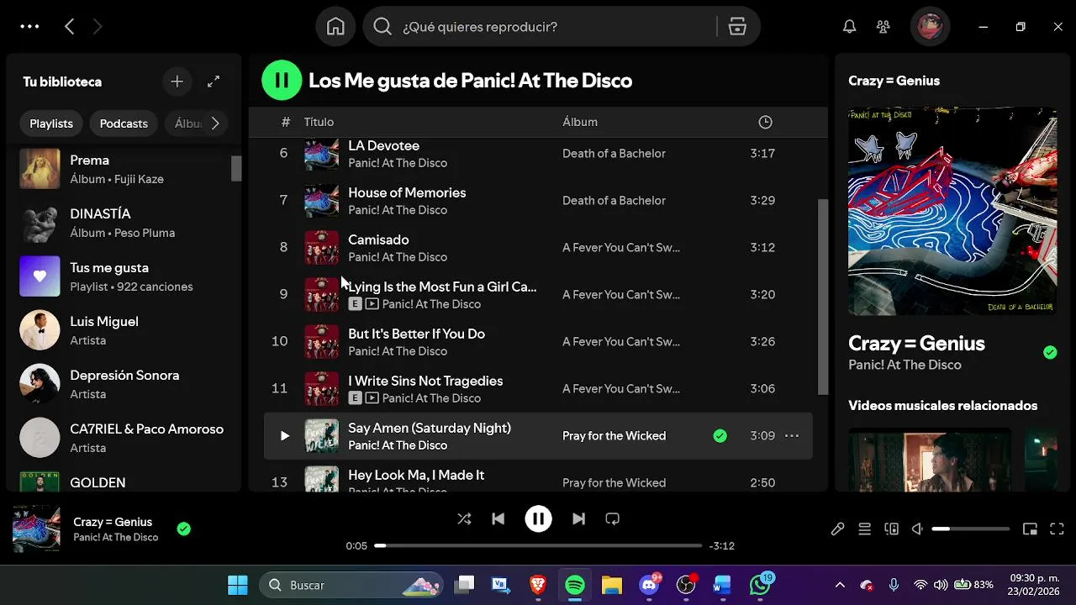Image resolution: width=1076 pixels, height=605 pixels.
Task: Sort by the Álbum column header
Action: click(580, 122)
